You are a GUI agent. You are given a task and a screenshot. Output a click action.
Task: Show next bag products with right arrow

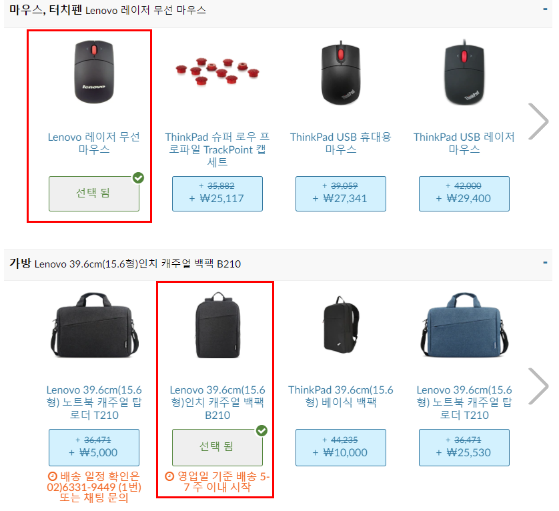coord(538,386)
